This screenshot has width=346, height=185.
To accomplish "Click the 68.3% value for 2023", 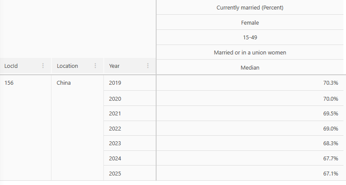I will (x=250, y=144).
